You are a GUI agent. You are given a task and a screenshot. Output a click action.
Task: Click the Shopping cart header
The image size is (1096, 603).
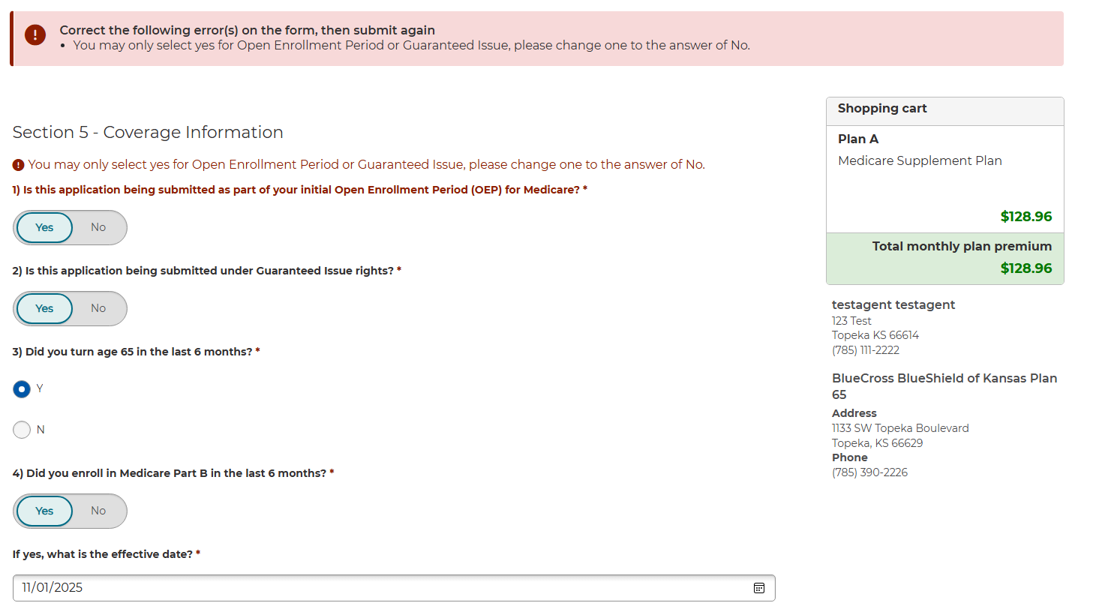(882, 109)
